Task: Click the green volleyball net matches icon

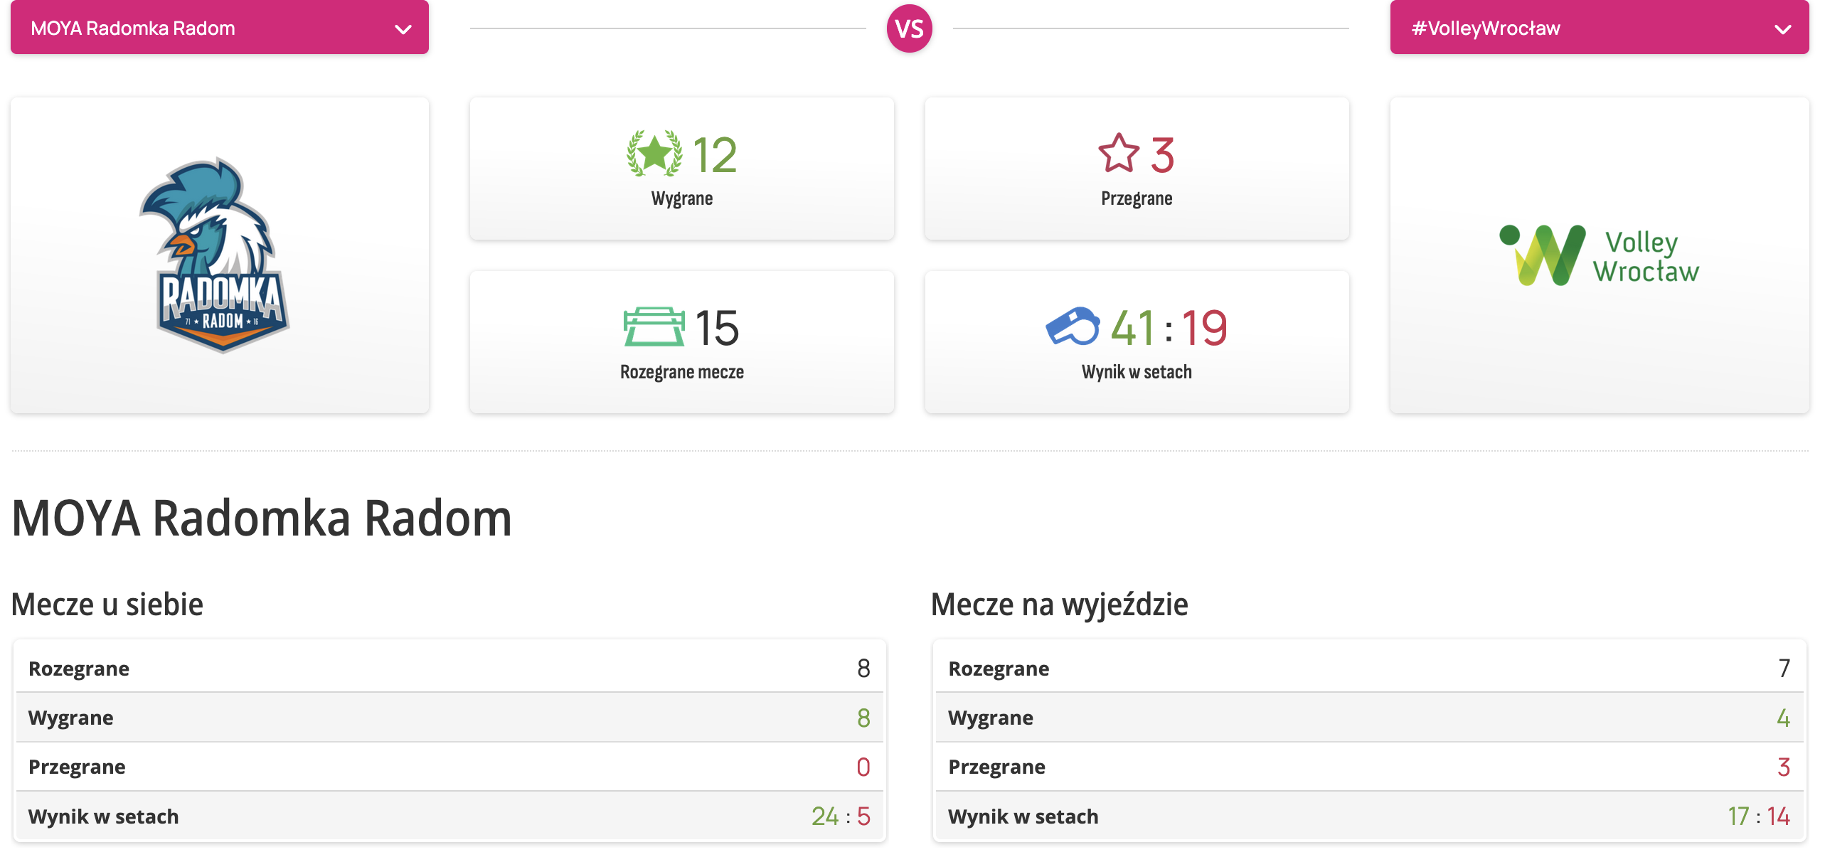Action: coord(654,327)
